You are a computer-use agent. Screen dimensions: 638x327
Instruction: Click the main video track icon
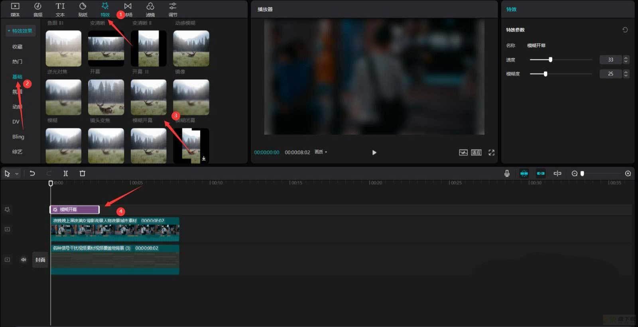click(x=7, y=260)
